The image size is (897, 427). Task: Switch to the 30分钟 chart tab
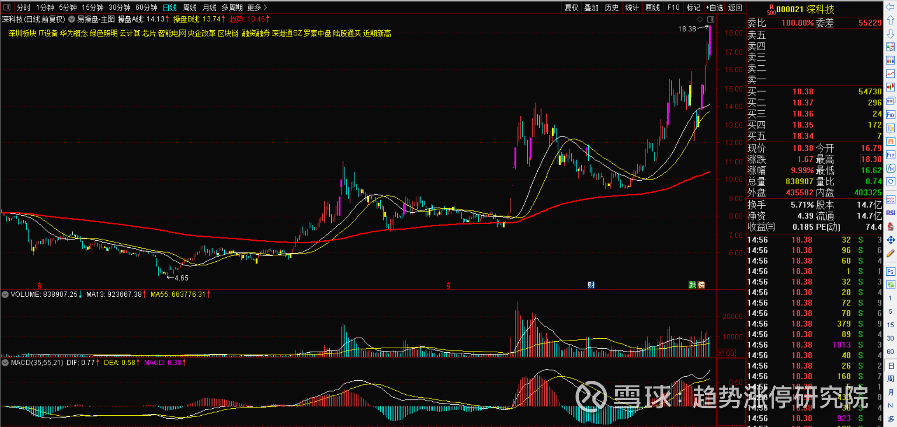click(120, 7)
